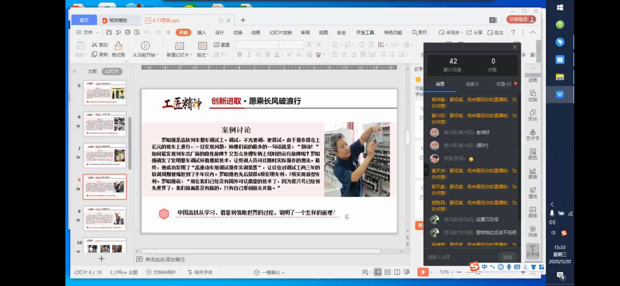
Task: Open the 图表 chart sidebar panel
Action: click(533, 173)
